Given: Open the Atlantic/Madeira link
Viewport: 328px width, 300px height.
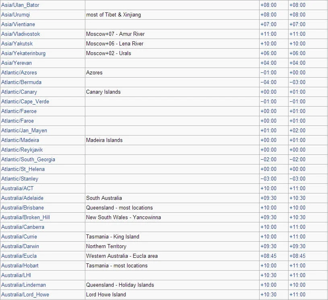Looking at the screenshot, I should point(20,140).
